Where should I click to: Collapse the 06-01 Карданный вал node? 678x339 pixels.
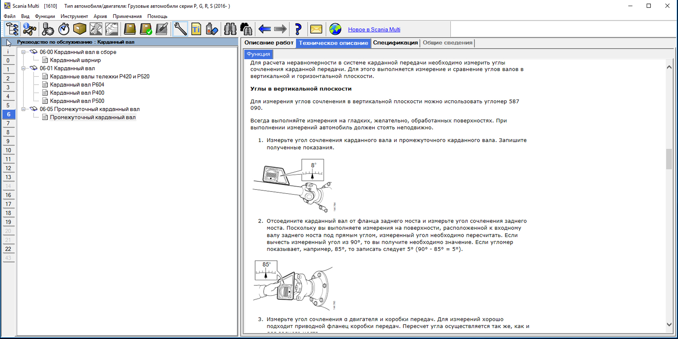(x=23, y=68)
